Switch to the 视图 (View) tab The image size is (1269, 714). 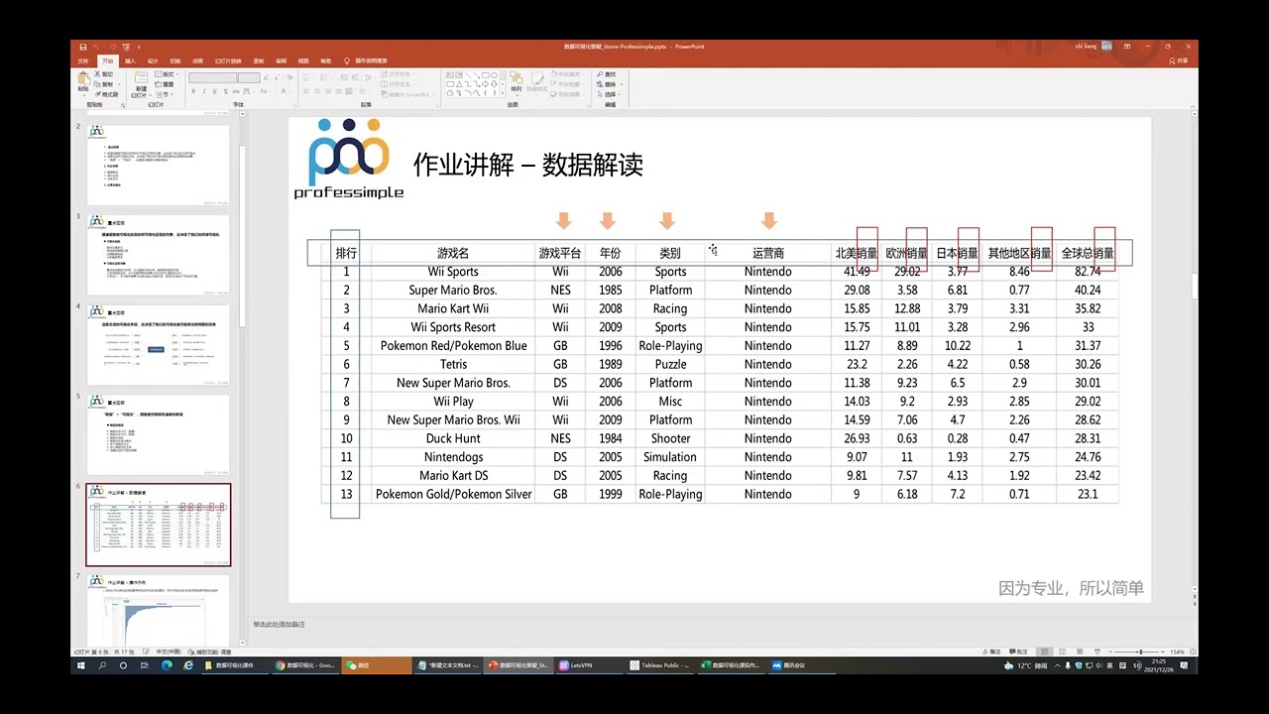[303, 60]
